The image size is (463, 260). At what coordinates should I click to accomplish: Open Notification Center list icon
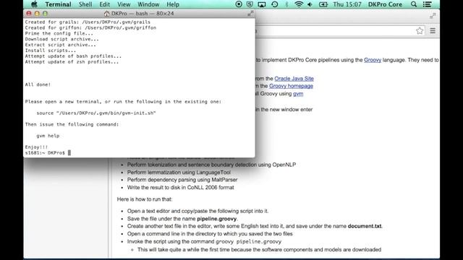(x=427, y=4)
